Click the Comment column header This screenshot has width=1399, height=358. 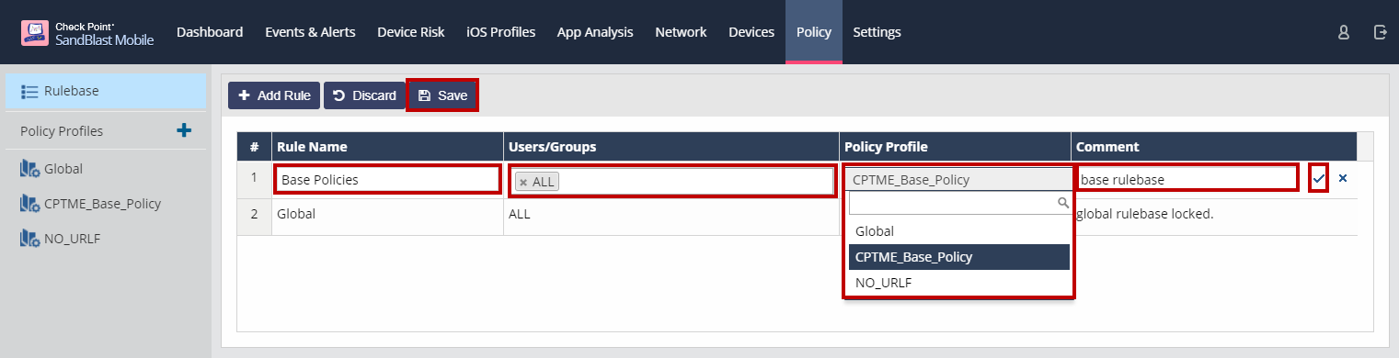point(1214,146)
